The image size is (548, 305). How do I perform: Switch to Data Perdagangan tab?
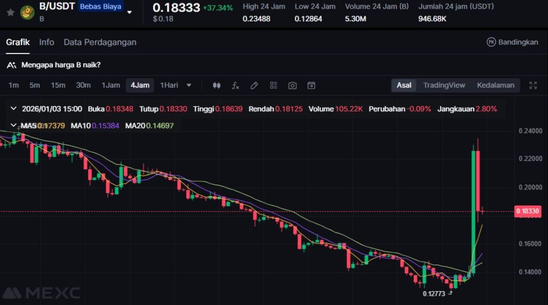pos(100,42)
